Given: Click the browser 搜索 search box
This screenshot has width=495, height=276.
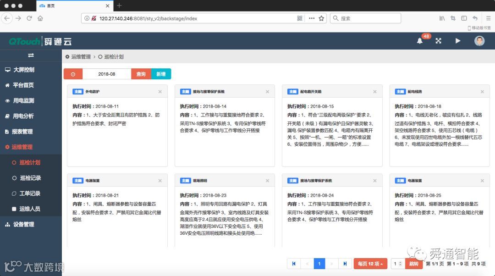Looking at the screenshot, I should [x=366, y=18].
